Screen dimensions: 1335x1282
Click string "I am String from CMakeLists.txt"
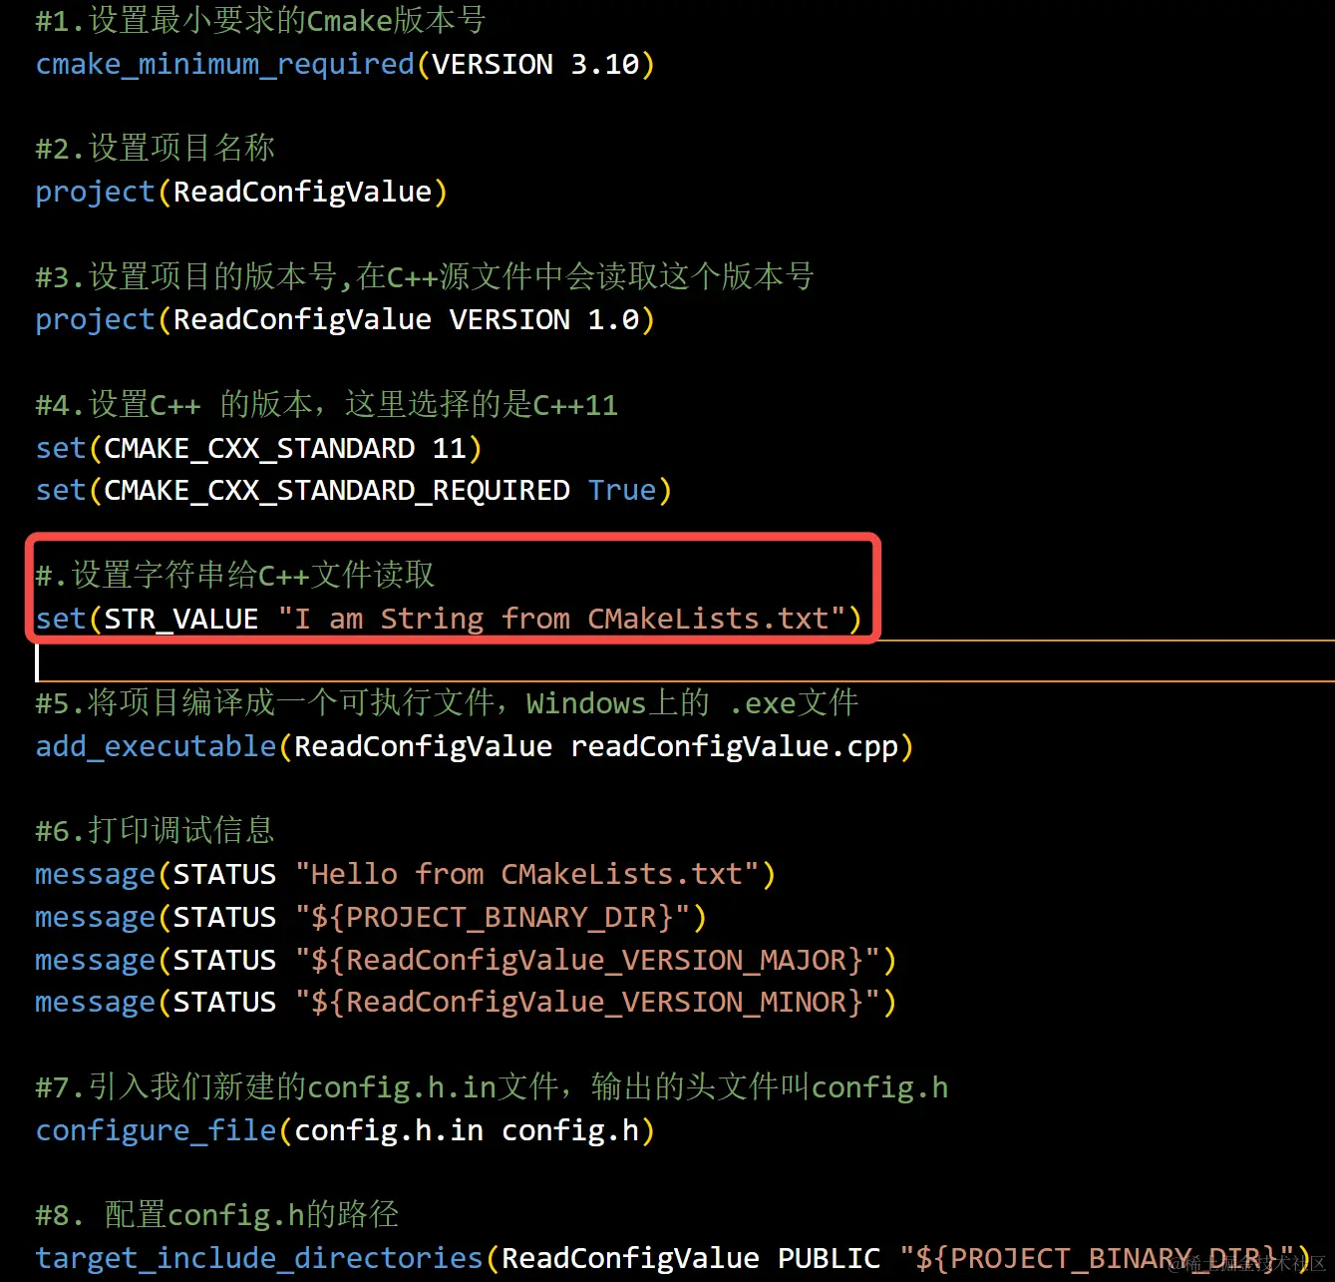[561, 619]
